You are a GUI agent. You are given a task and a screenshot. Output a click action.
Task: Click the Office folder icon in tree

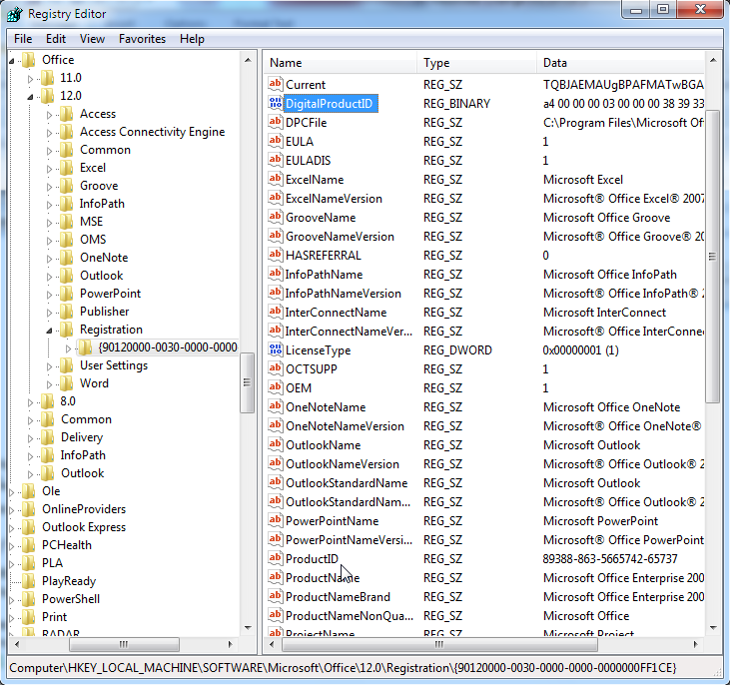29,60
